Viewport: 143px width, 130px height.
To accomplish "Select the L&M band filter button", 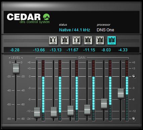I will (88, 40).
